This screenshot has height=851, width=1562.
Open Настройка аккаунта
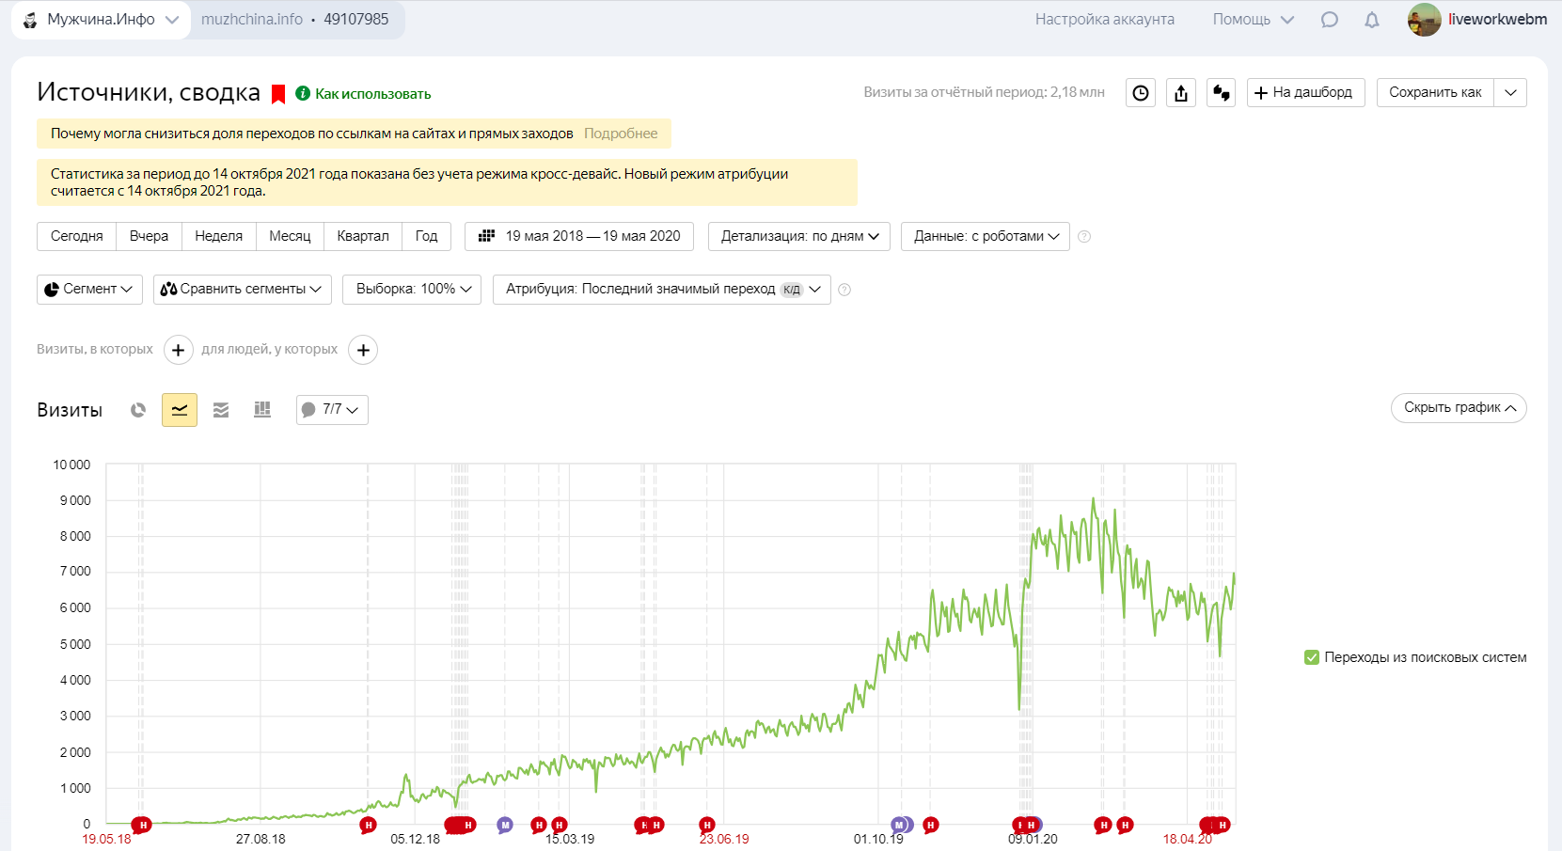click(1105, 20)
